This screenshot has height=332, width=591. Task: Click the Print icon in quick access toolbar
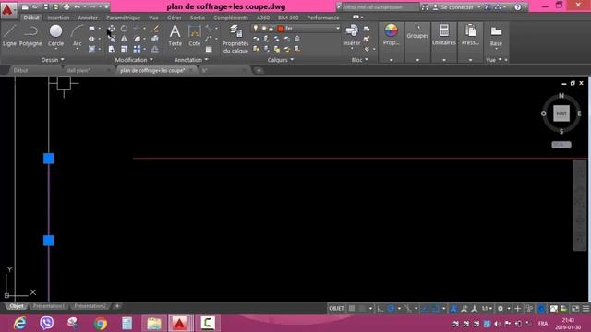click(x=66, y=6)
